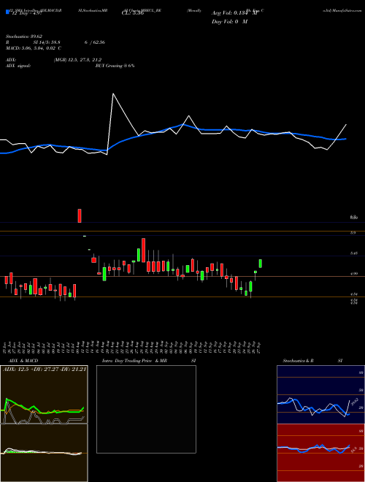Click the 'Day Vol: 0 M' text
Image resolution: width=365 pixels, height=482 pixels.
click(x=229, y=22)
